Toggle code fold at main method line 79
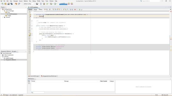 click(x=32, y=26)
